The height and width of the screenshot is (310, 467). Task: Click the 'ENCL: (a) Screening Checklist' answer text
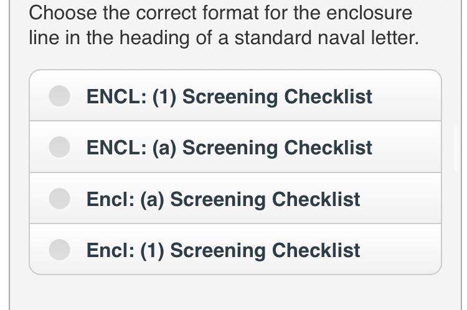point(229,148)
